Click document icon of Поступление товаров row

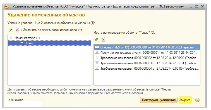pos(97,52)
